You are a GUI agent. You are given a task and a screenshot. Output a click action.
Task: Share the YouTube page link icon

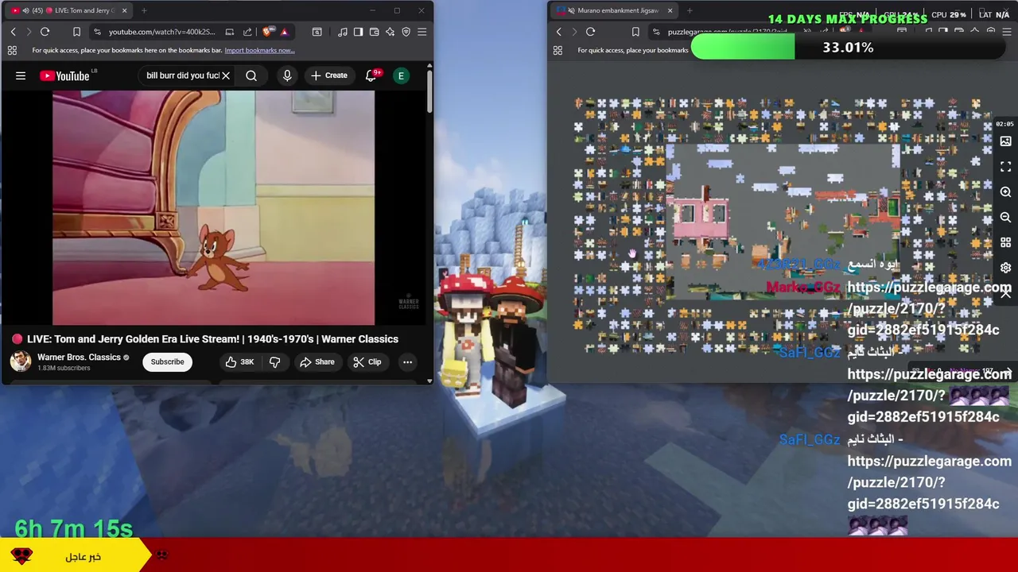coord(247,32)
